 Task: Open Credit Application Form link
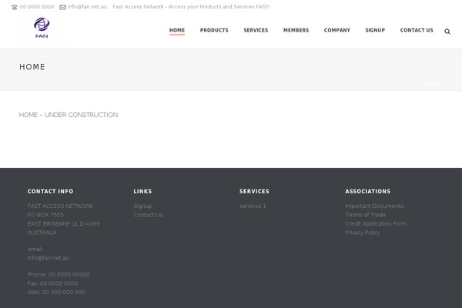click(376, 224)
